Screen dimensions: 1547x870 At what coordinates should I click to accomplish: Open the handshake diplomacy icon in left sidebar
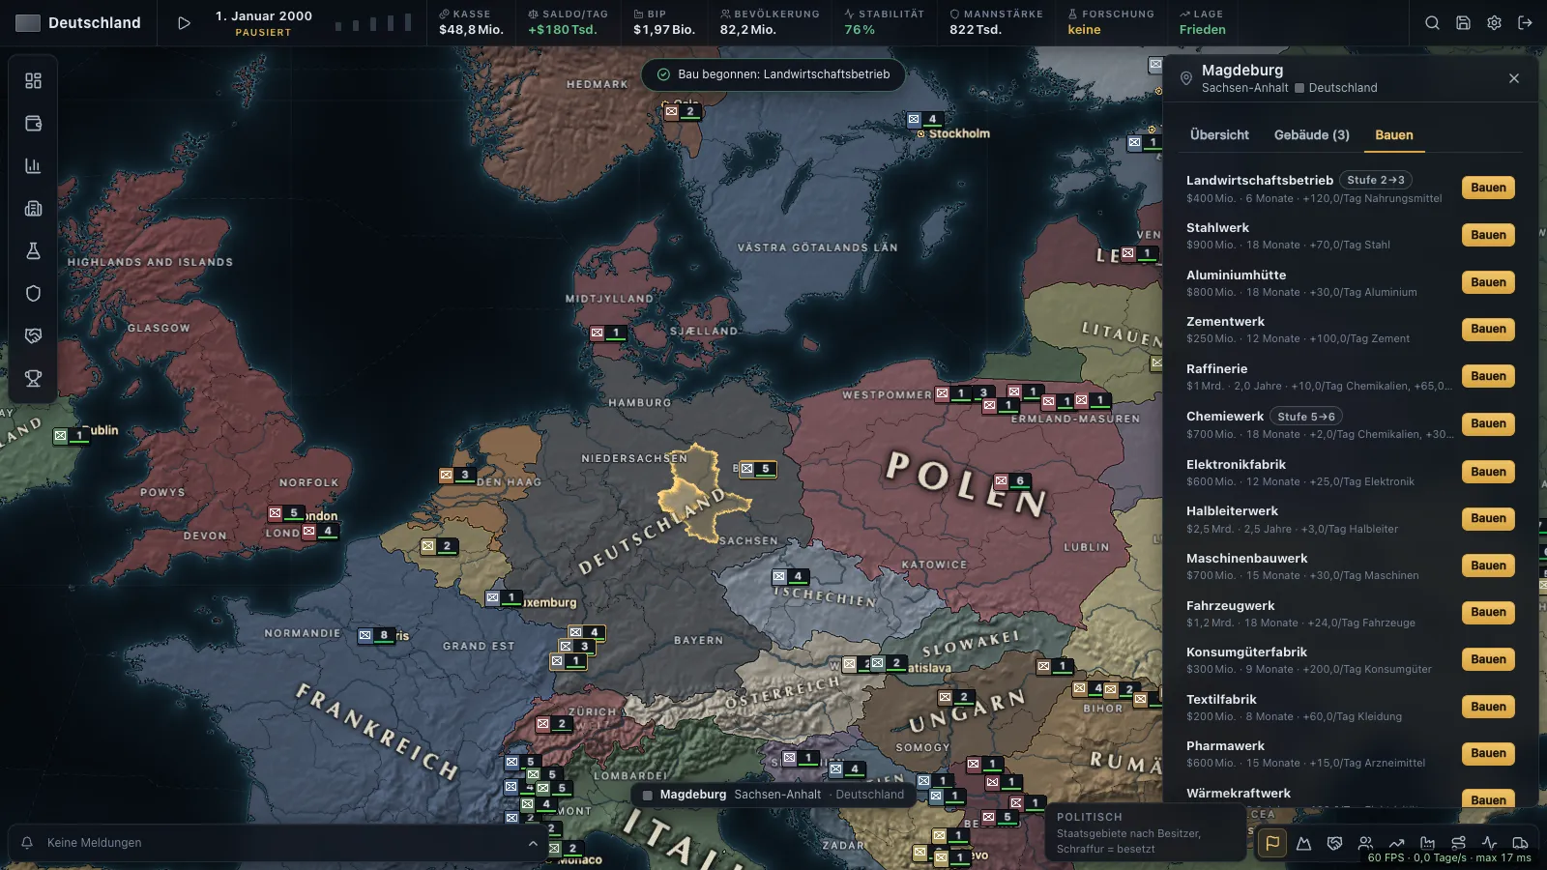33,336
